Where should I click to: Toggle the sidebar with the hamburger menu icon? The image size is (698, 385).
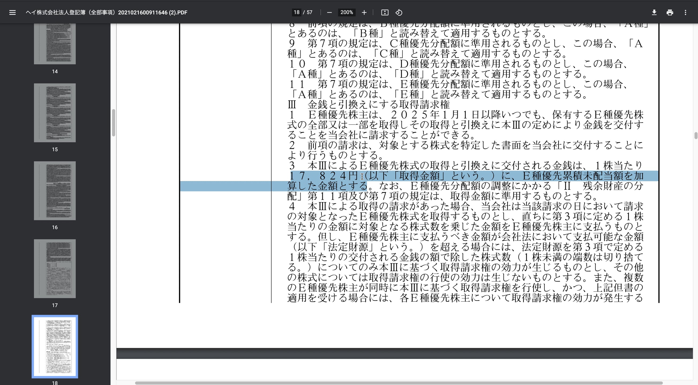[12, 13]
